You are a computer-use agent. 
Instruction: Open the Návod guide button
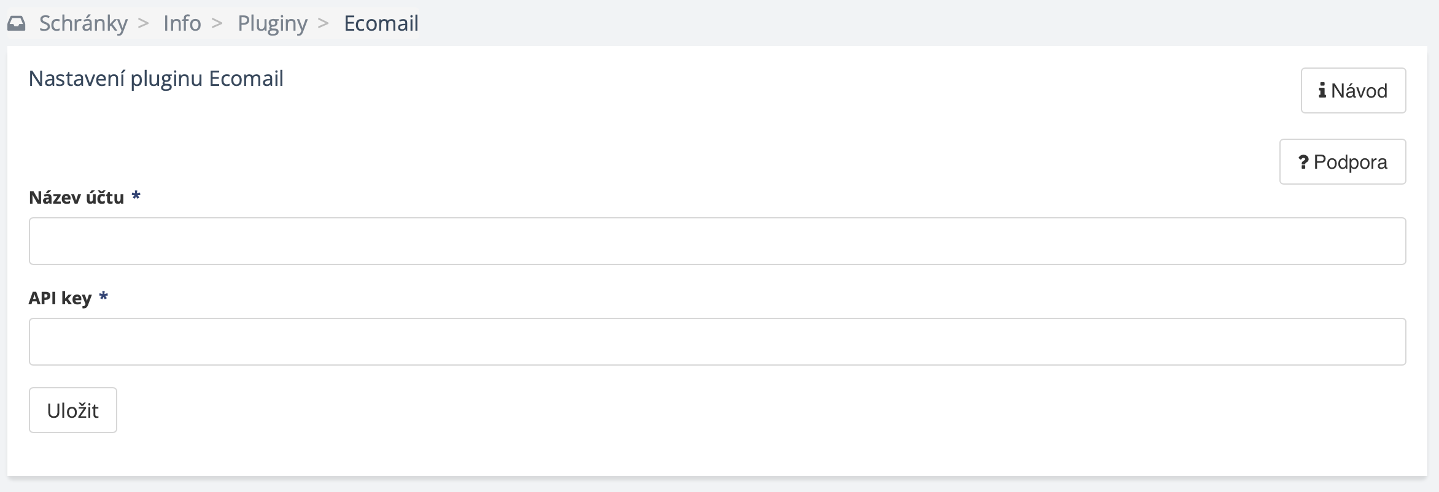pos(1352,91)
